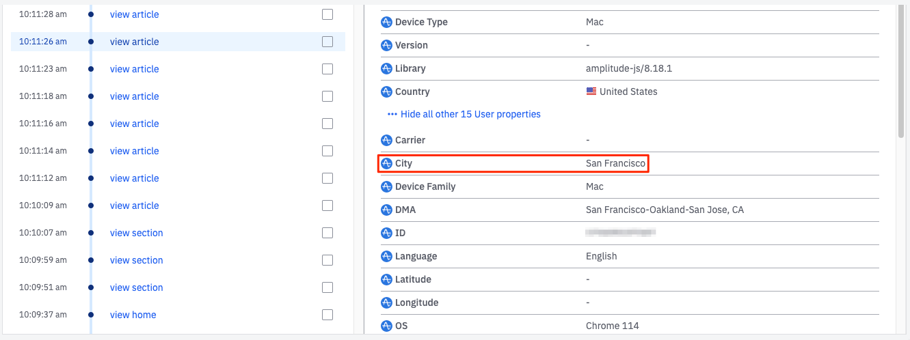Click the United States flag icon
The height and width of the screenshot is (340, 910).
[591, 91]
